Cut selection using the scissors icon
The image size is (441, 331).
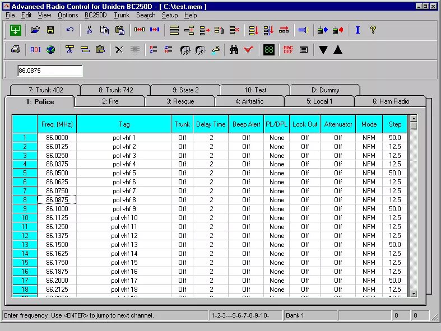[90, 30]
